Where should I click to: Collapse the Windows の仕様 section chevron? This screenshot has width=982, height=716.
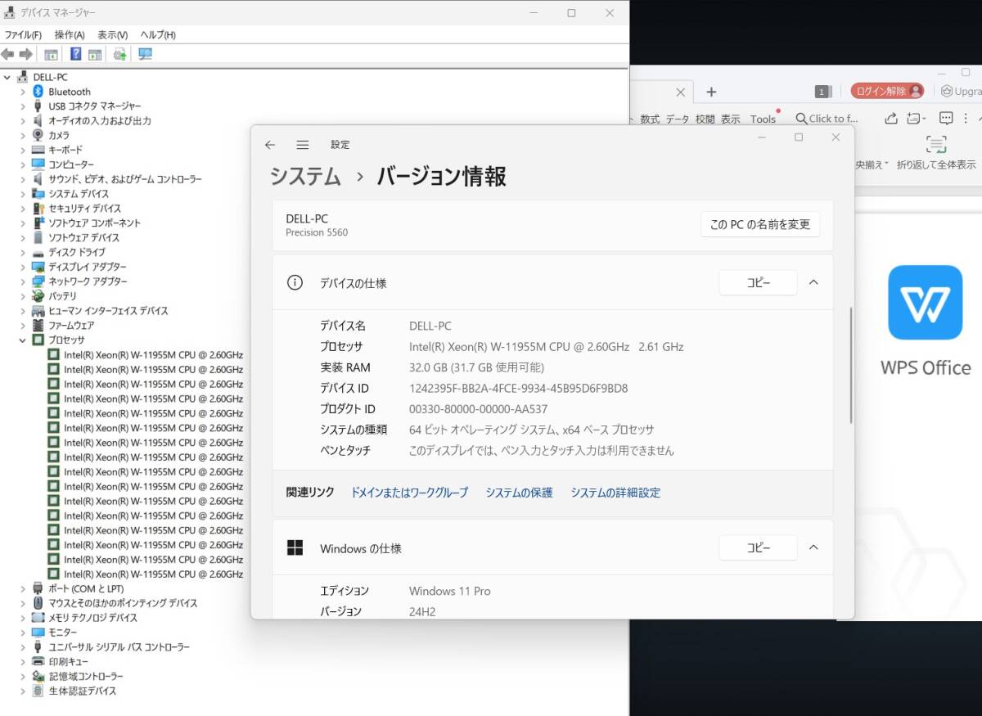click(x=813, y=548)
